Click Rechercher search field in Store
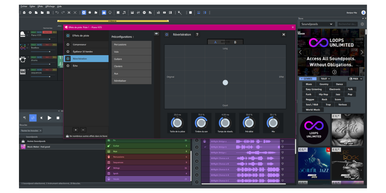Screen dimensions: 386x193 [x=347, y=24]
